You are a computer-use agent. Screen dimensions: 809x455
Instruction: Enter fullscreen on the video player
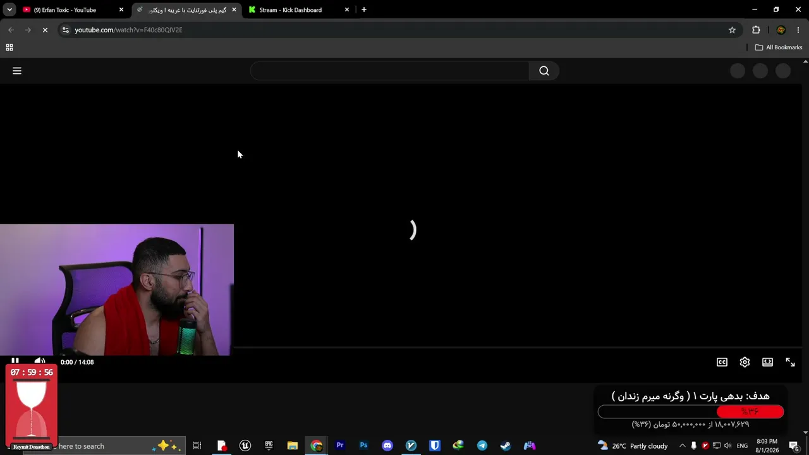click(790, 362)
